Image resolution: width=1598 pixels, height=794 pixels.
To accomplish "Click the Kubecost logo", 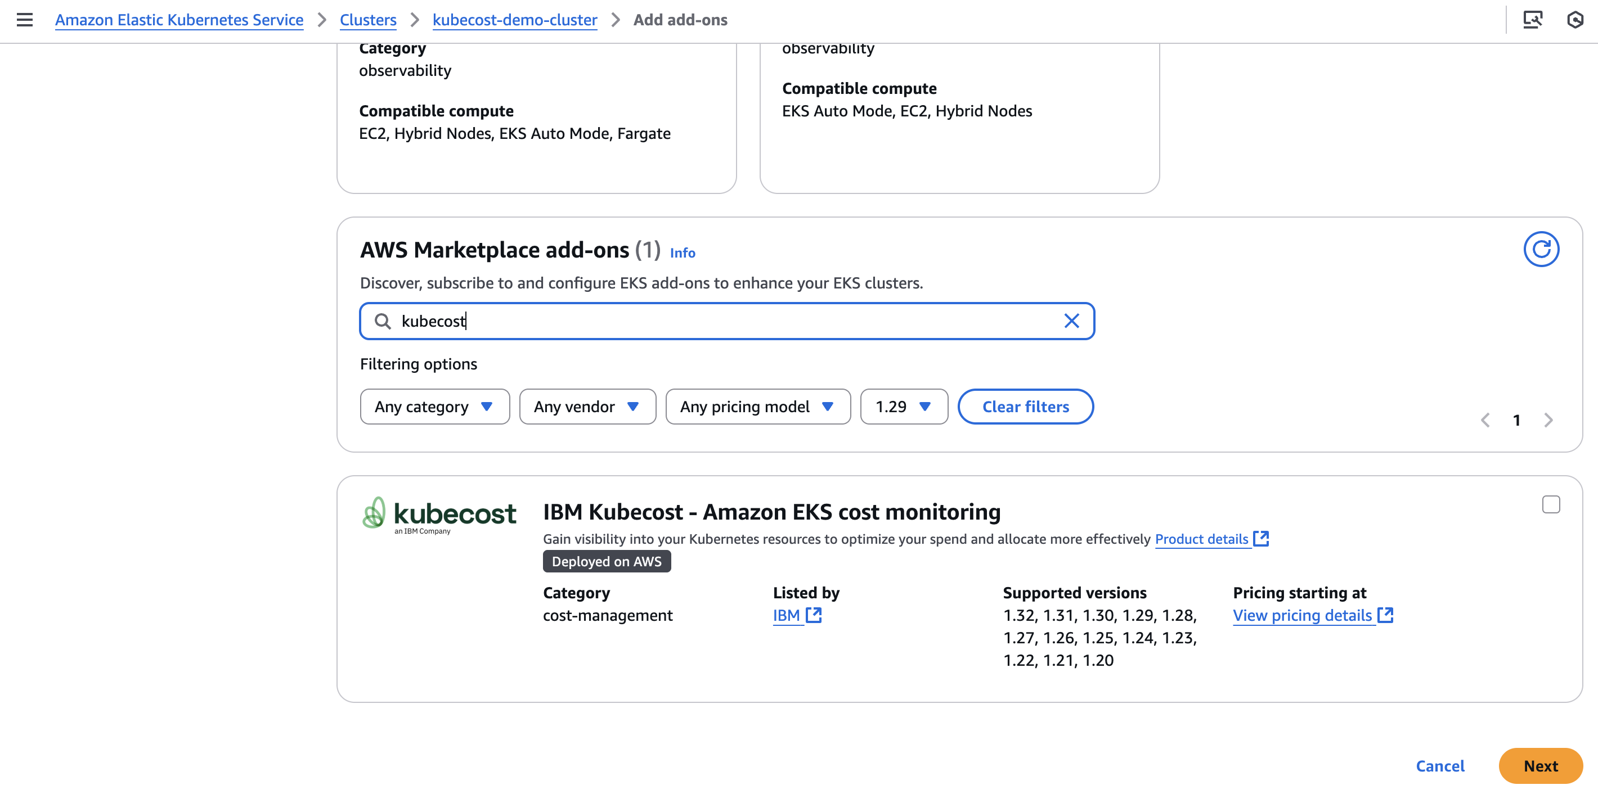I will coord(439,515).
